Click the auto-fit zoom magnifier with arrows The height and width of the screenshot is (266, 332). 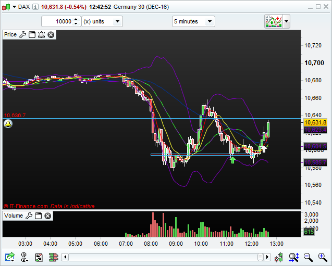click(x=293, y=257)
